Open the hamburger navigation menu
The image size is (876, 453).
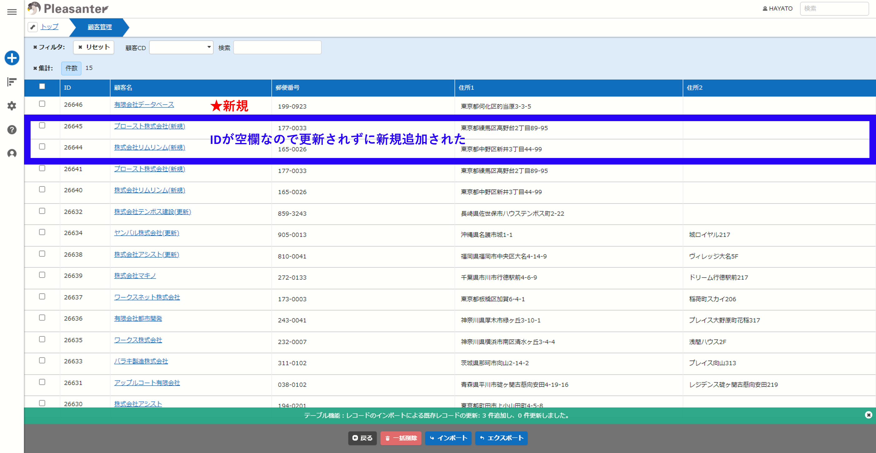[12, 12]
